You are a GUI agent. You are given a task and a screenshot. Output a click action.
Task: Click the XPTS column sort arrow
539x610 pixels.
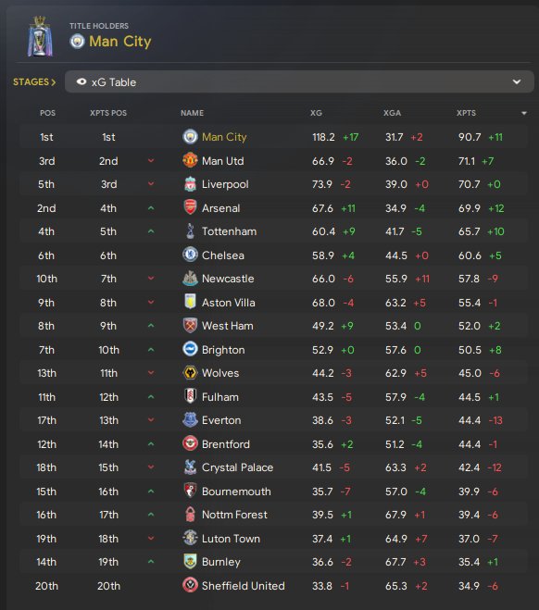tap(524, 113)
